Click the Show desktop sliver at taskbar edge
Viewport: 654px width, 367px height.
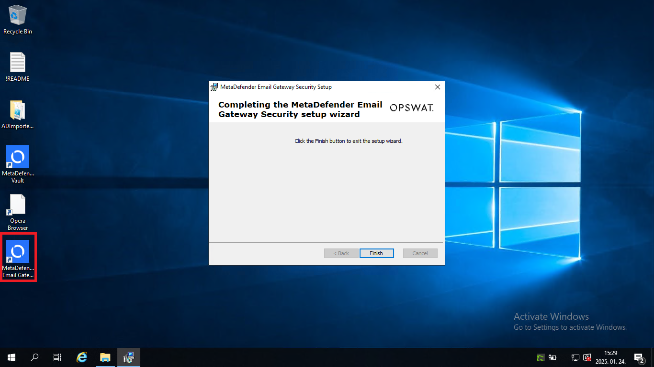click(x=653, y=357)
